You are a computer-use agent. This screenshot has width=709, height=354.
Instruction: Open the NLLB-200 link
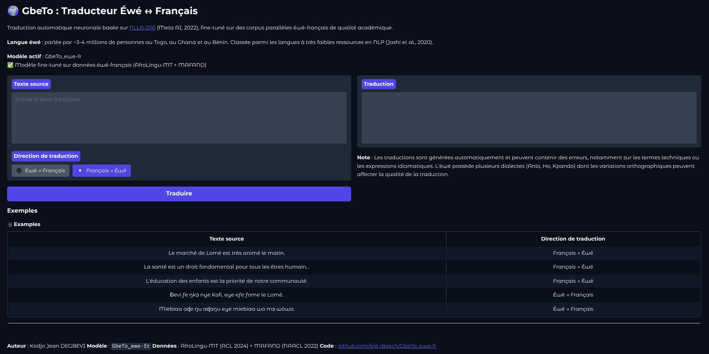142,27
